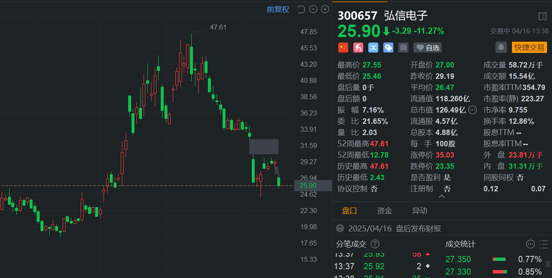This screenshot has height=278, width=552.
Task: Click the 换手率 12.86% value
Action: pos(521,121)
